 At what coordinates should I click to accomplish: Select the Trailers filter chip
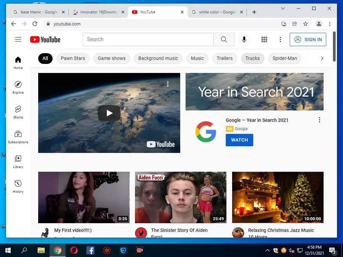click(x=225, y=58)
